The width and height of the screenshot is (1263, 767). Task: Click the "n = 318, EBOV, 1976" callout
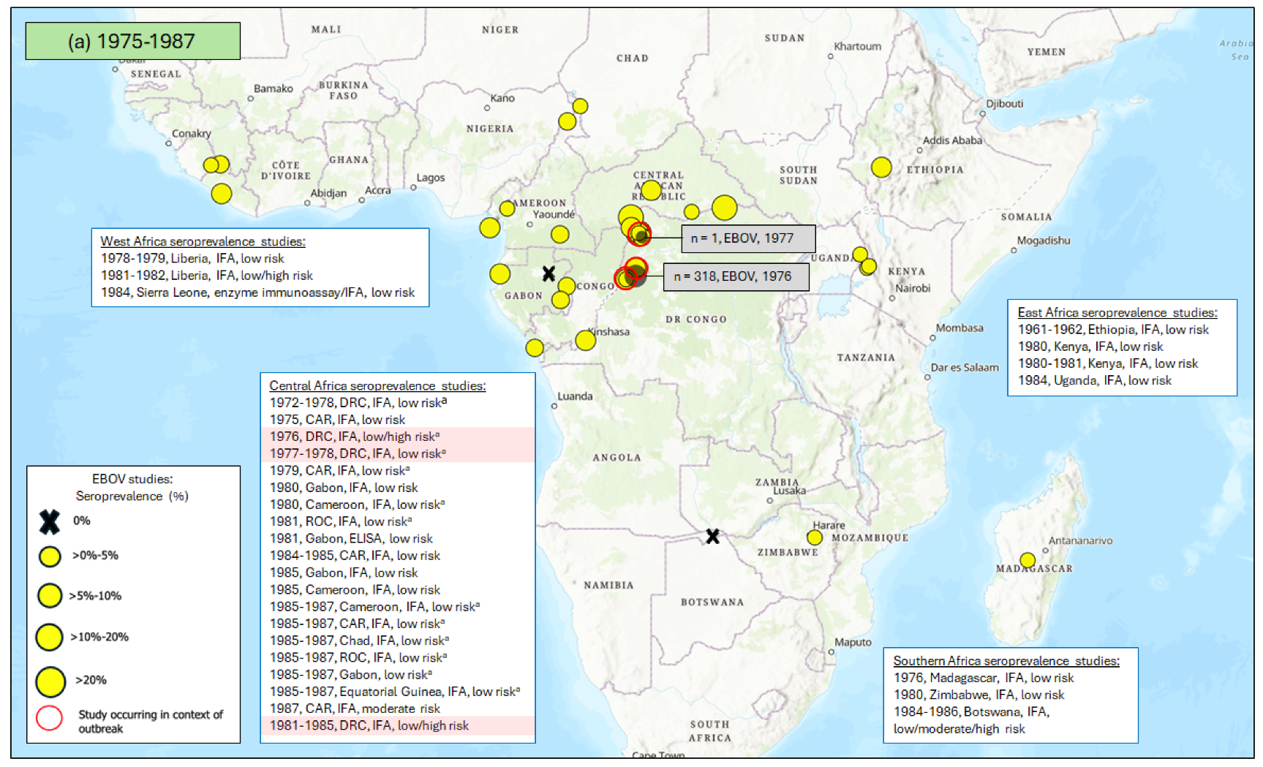point(735,276)
